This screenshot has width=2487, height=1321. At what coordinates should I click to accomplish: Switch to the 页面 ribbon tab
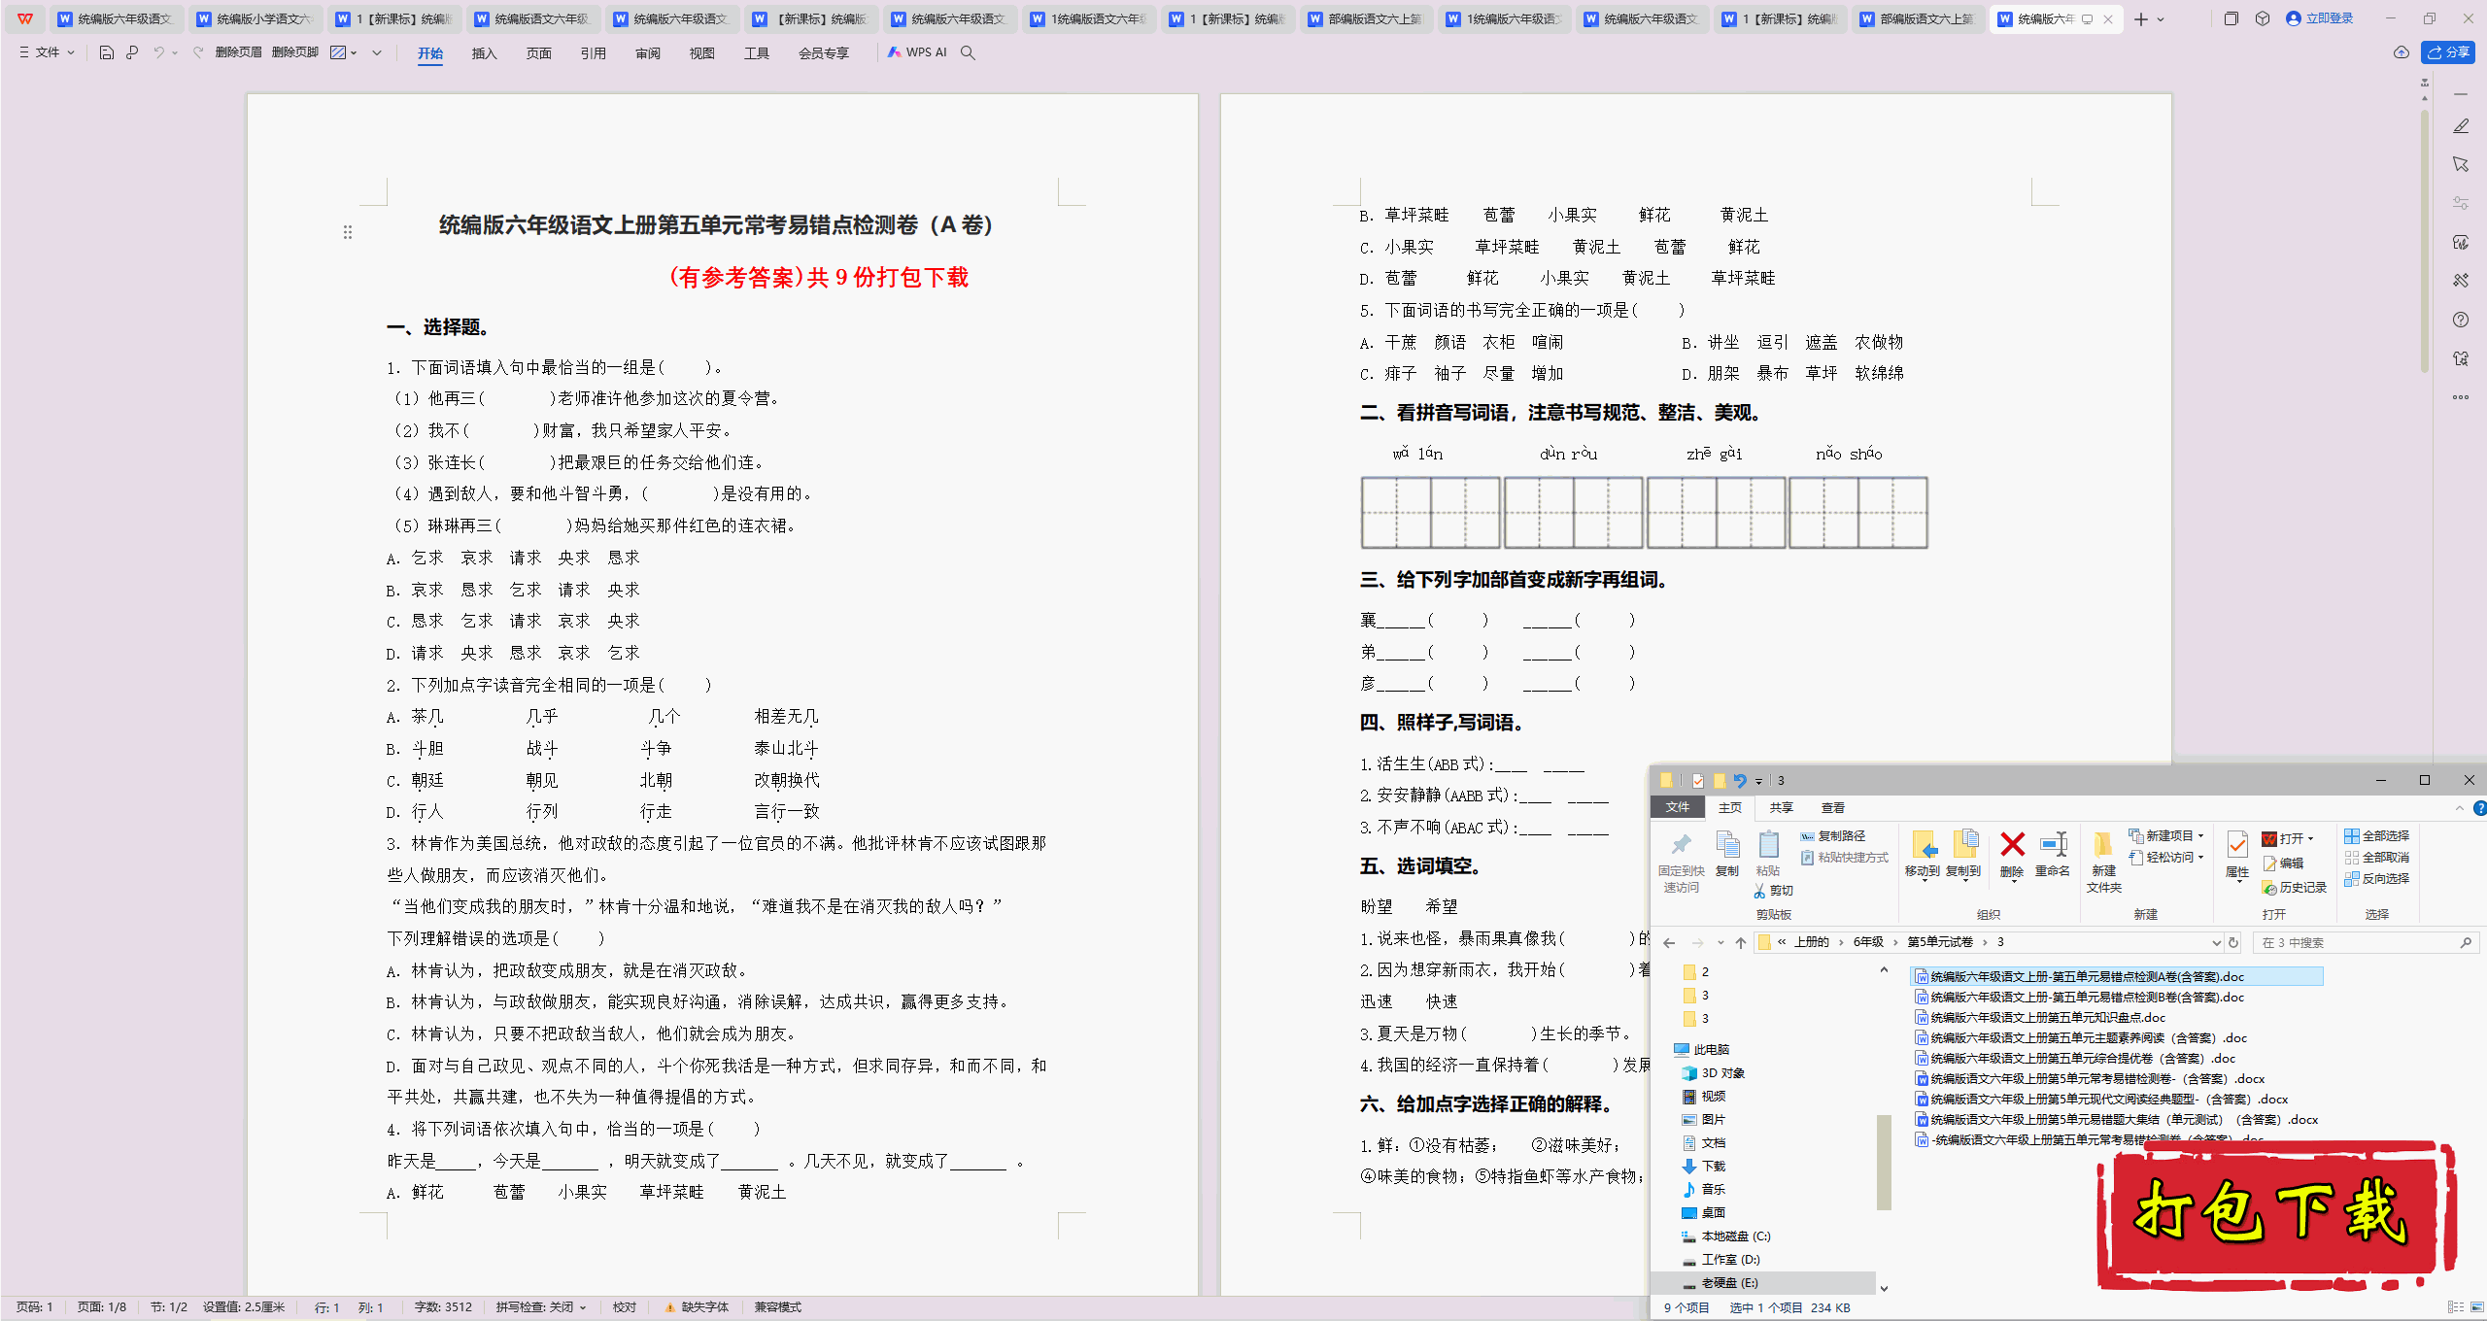coord(538,53)
